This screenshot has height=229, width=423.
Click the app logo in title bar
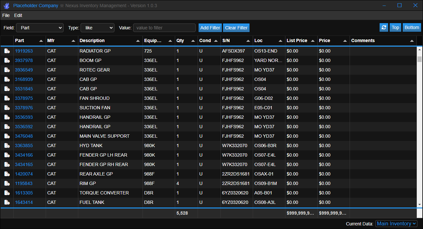click(6, 6)
